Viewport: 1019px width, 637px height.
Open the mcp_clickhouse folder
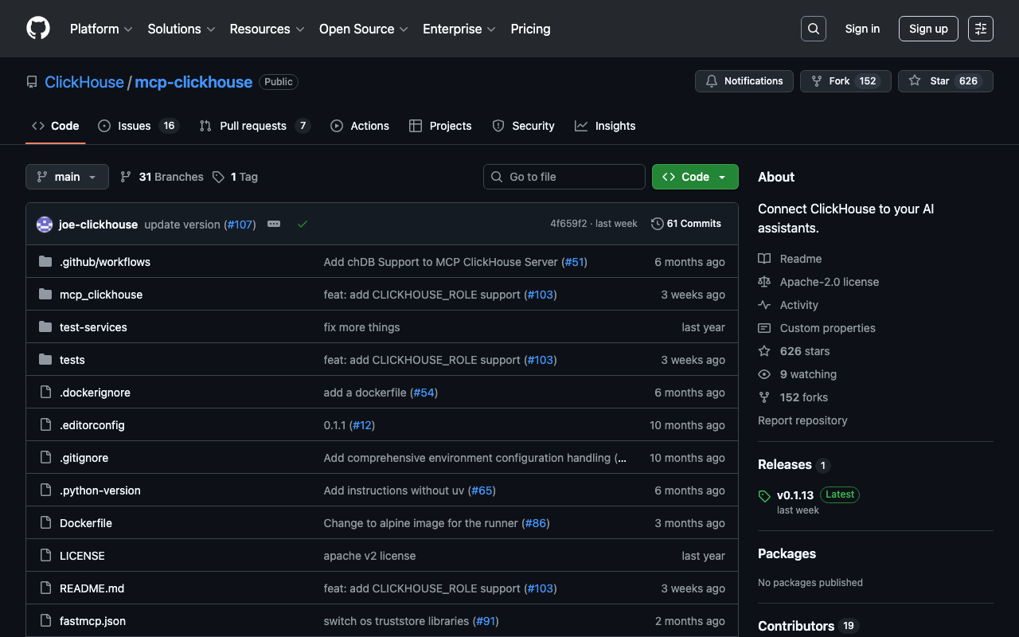[101, 295]
